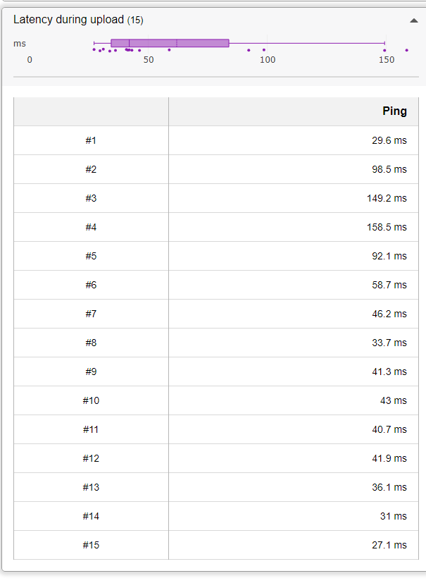Select row #4 label cell
426x583 pixels.
[x=91, y=227]
